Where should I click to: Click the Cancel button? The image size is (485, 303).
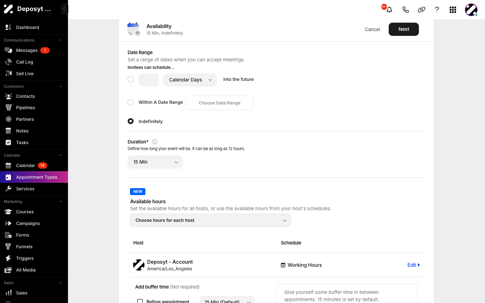click(x=372, y=29)
